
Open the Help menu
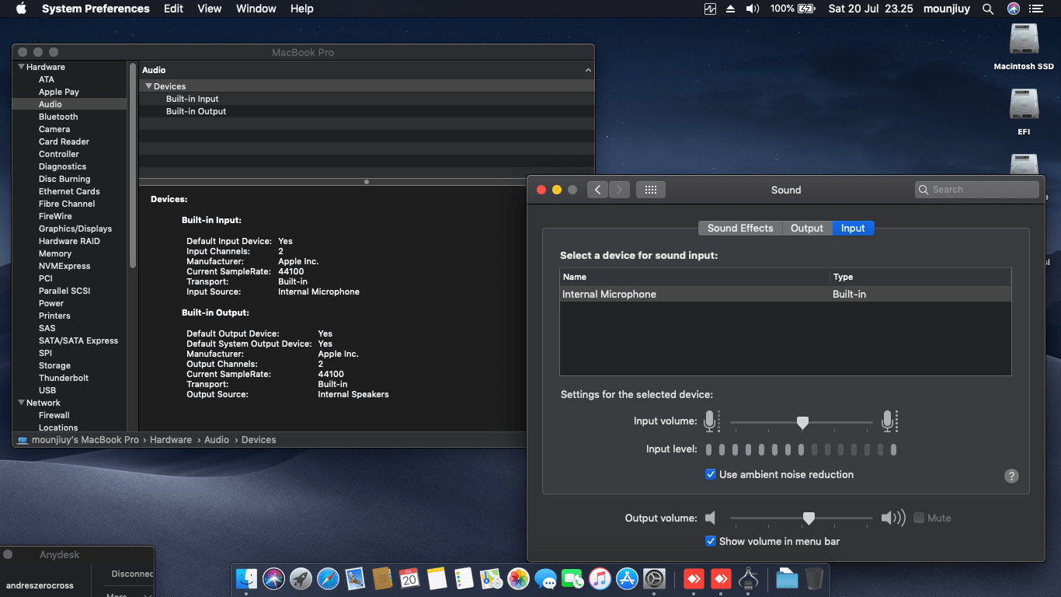(302, 9)
